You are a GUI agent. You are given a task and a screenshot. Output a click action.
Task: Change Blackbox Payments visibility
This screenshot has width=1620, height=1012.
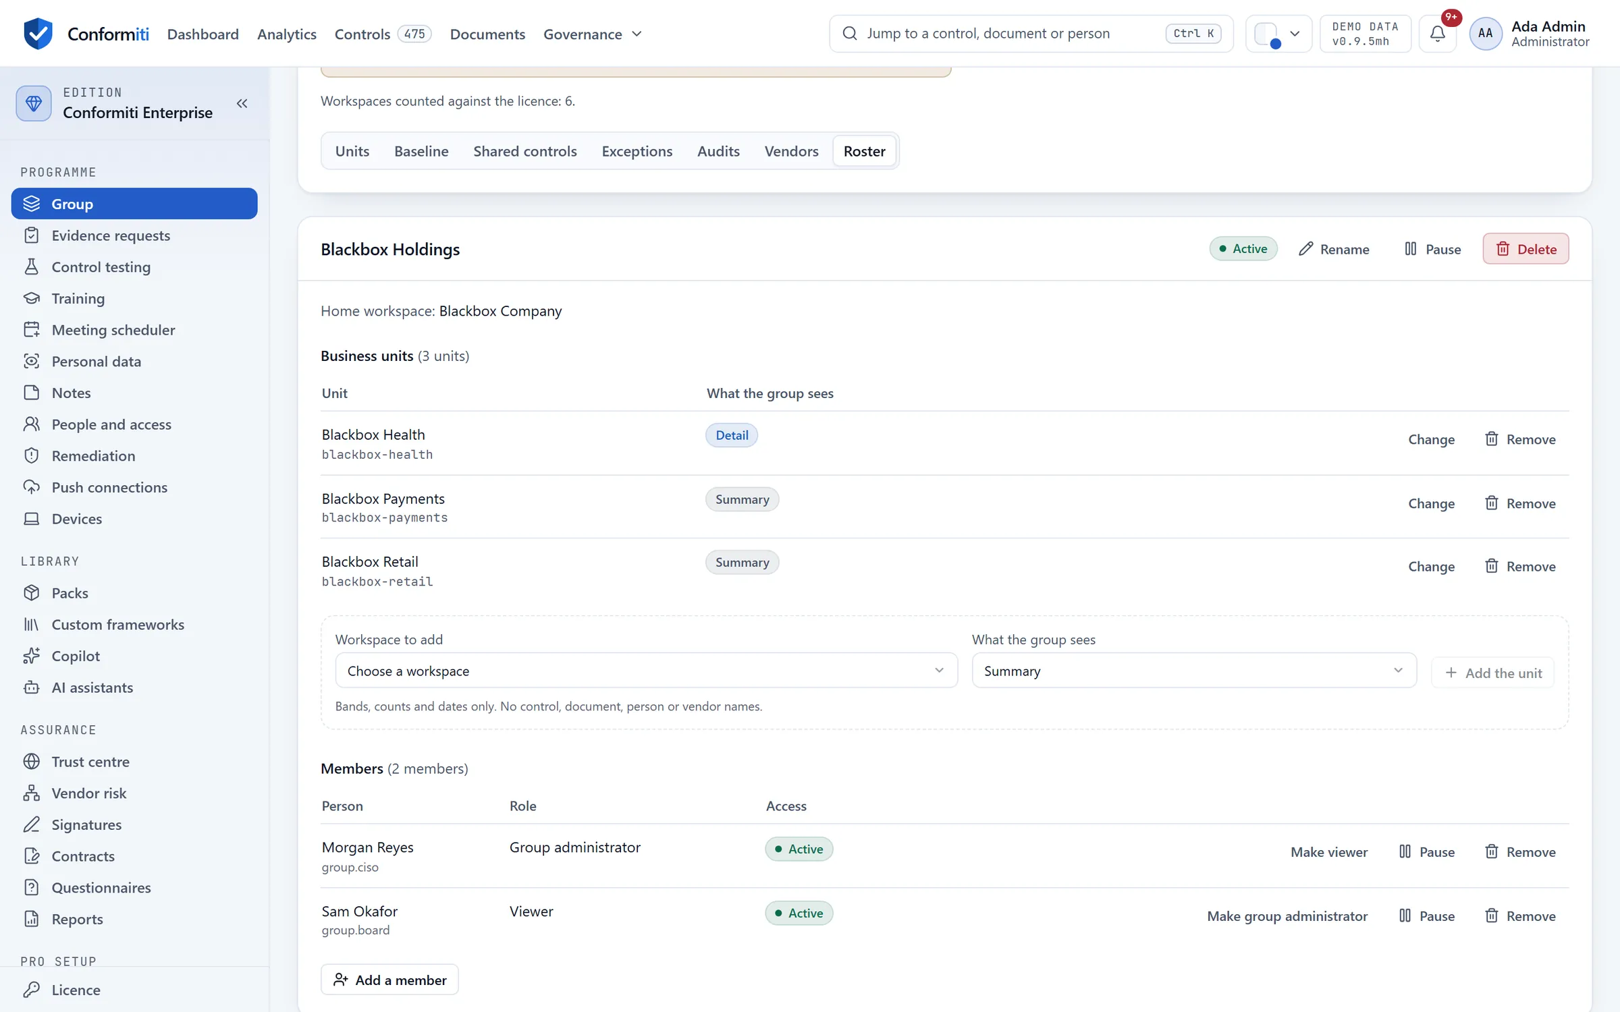1431,503
